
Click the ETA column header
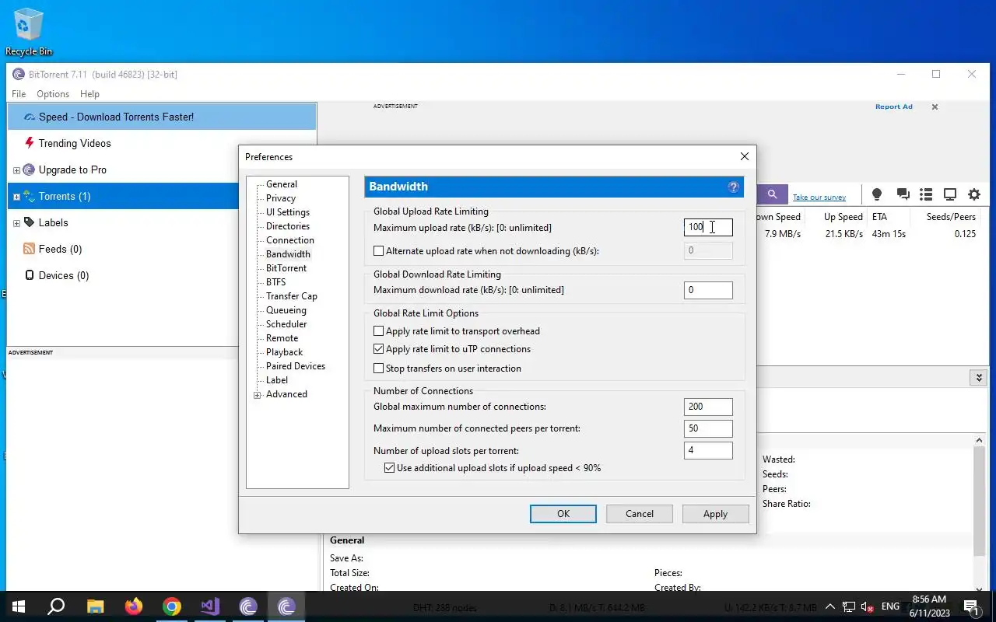coord(879,217)
